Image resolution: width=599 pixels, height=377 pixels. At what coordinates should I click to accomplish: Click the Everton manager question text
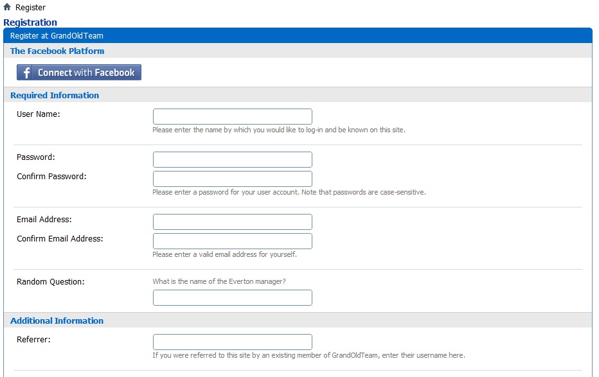coord(219,281)
